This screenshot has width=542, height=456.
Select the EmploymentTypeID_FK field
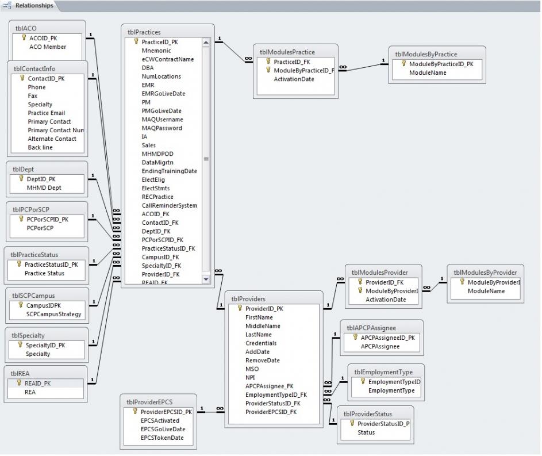276,395
